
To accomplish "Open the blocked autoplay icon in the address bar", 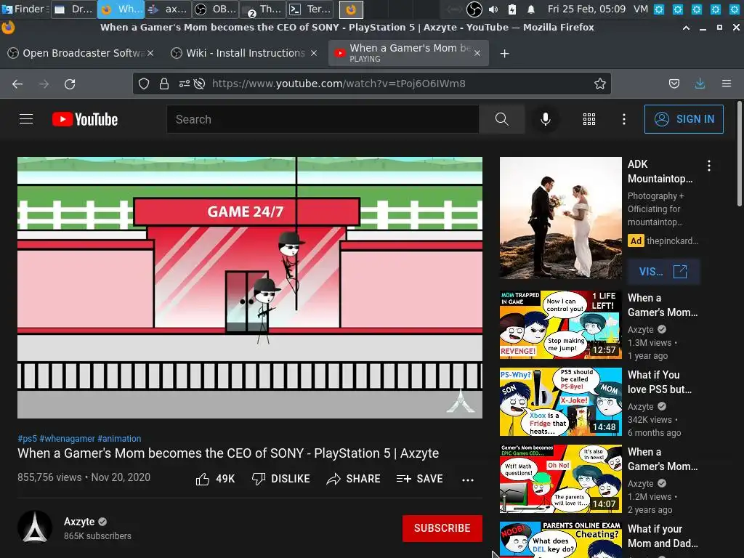I will click(x=199, y=84).
